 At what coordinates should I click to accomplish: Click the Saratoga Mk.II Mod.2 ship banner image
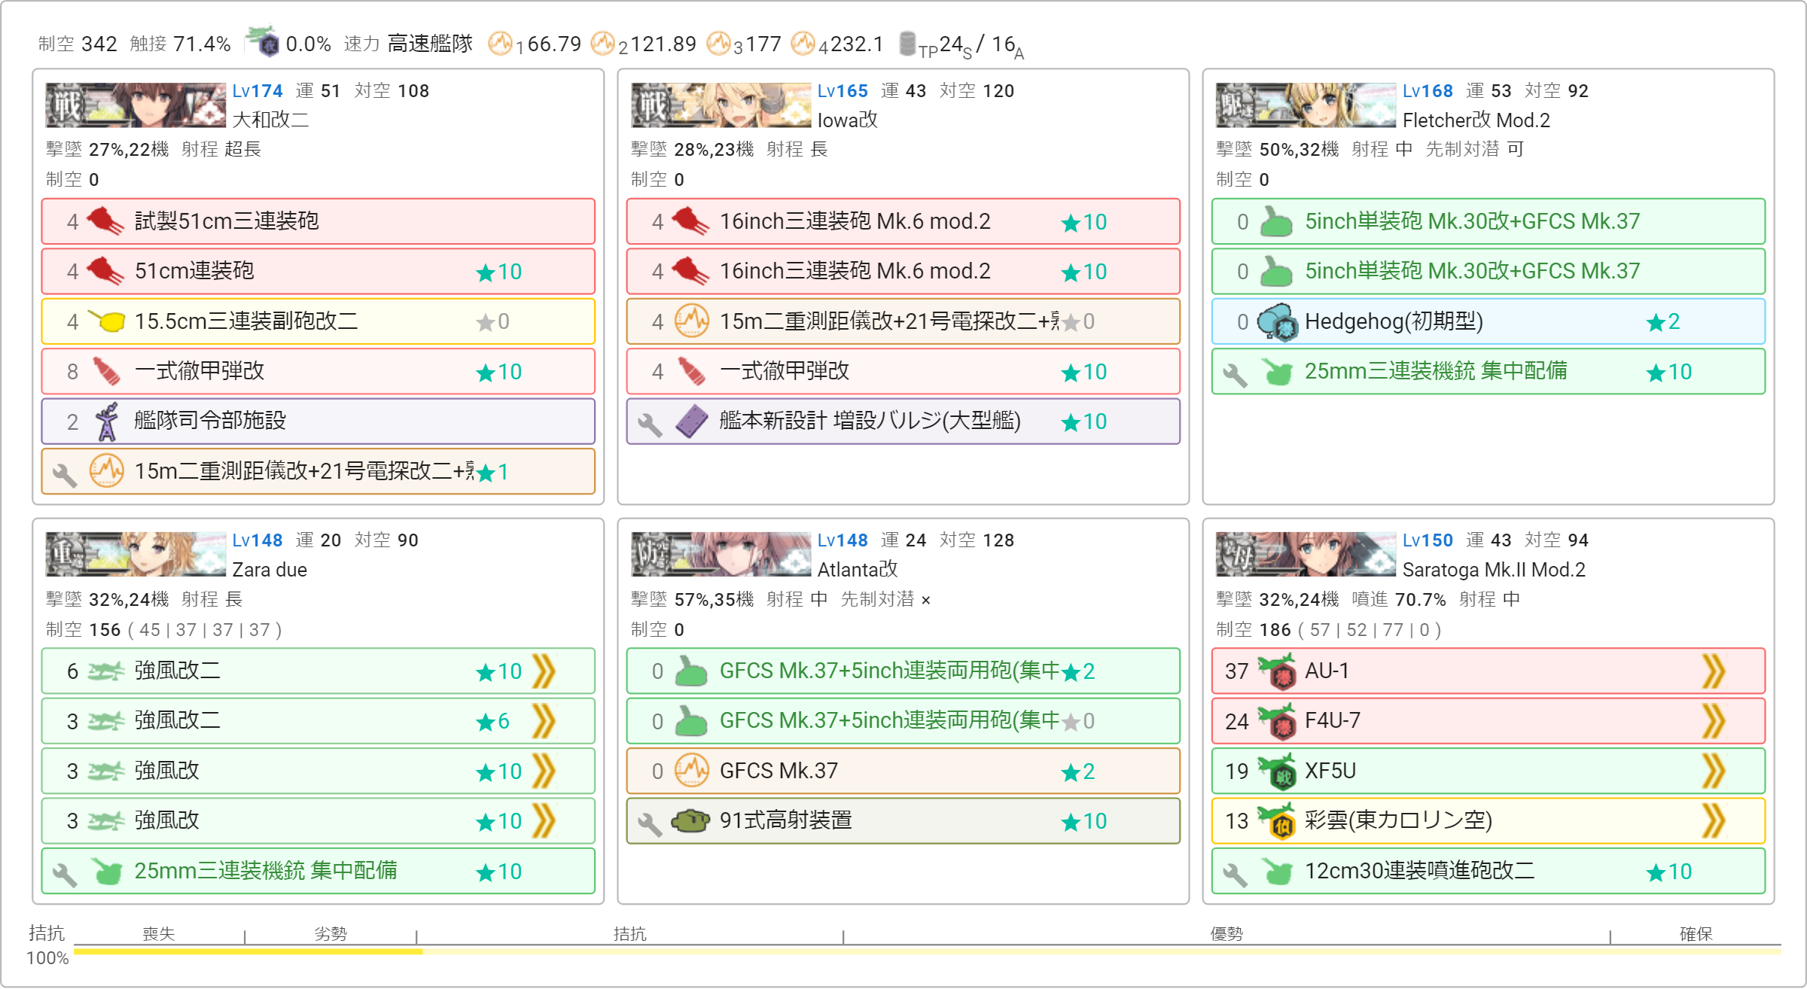pyautogui.click(x=1306, y=554)
